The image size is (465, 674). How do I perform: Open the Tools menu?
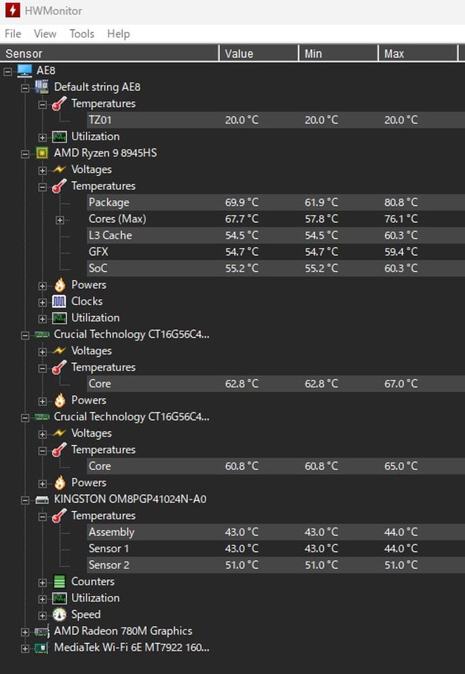coord(82,34)
